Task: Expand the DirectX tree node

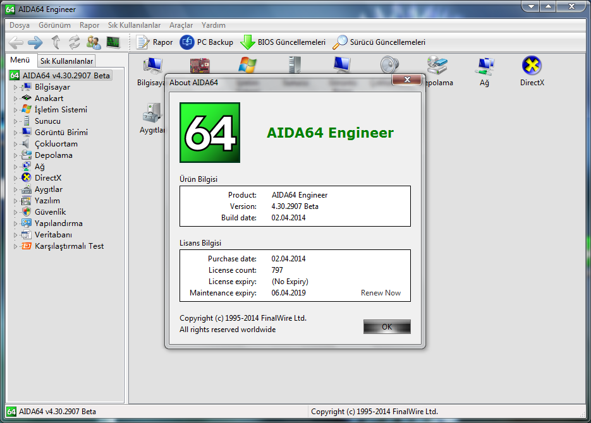Action: click(15, 178)
